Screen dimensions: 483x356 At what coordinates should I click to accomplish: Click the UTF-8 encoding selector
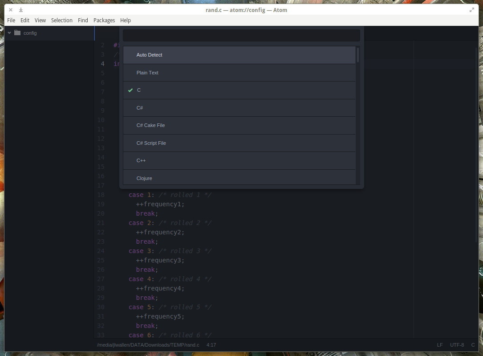pyautogui.click(x=457, y=345)
